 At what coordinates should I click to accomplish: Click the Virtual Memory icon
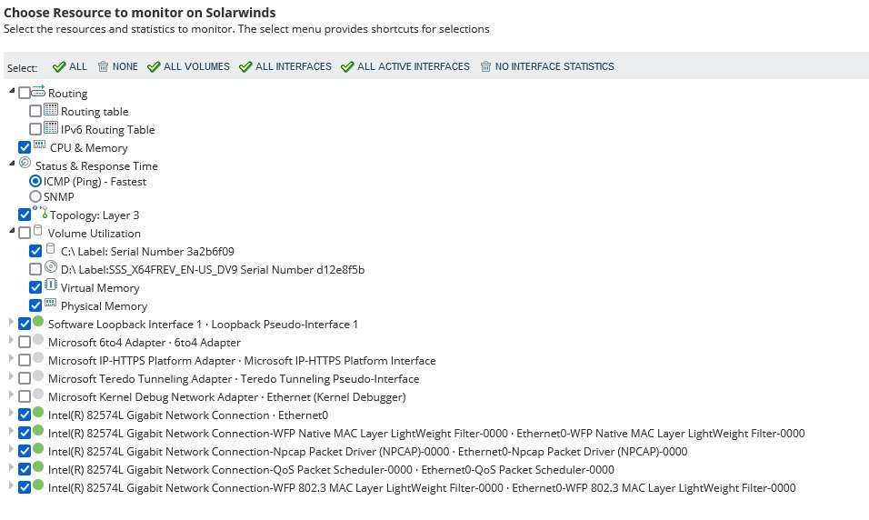[x=51, y=286]
